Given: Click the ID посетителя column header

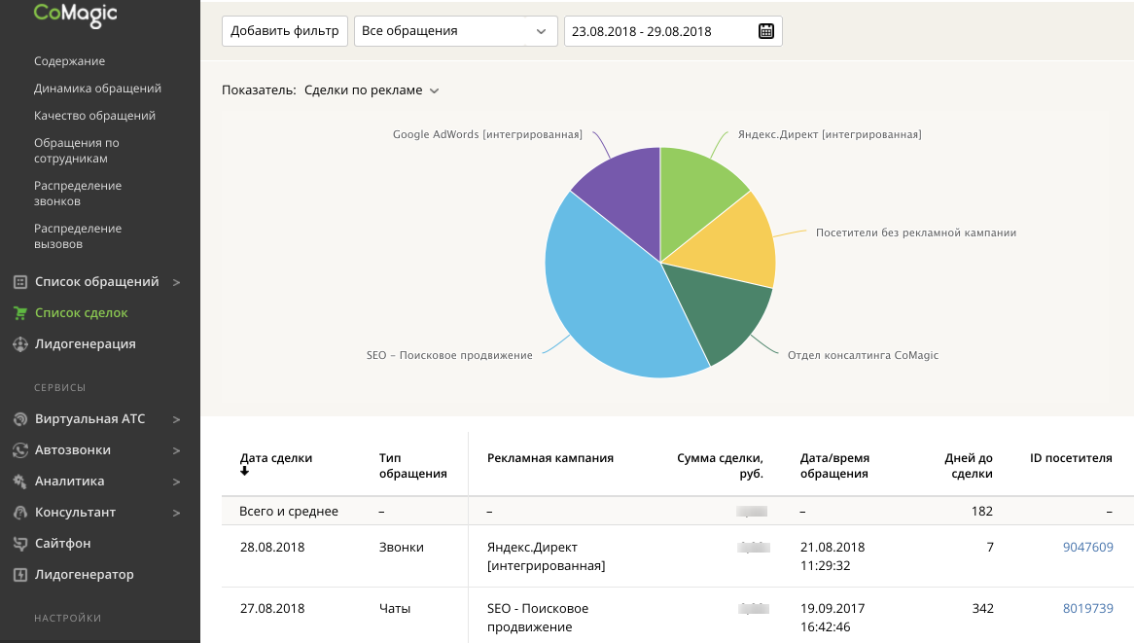Looking at the screenshot, I should pos(1071,458).
